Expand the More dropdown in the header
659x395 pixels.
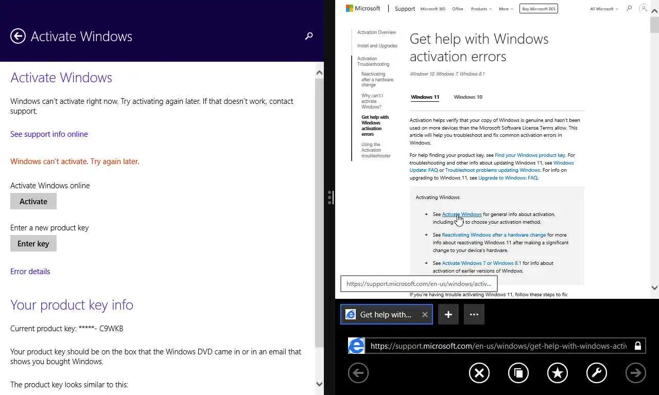point(506,9)
